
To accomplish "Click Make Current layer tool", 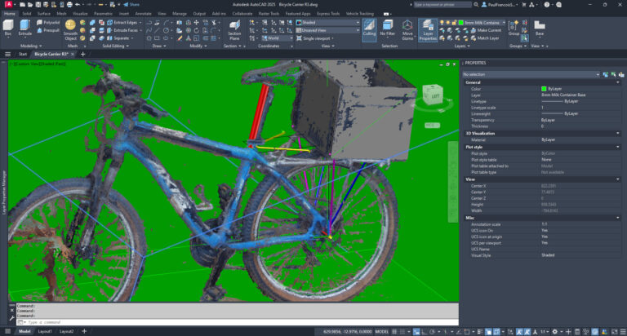I will pyautogui.click(x=486, y=30).
